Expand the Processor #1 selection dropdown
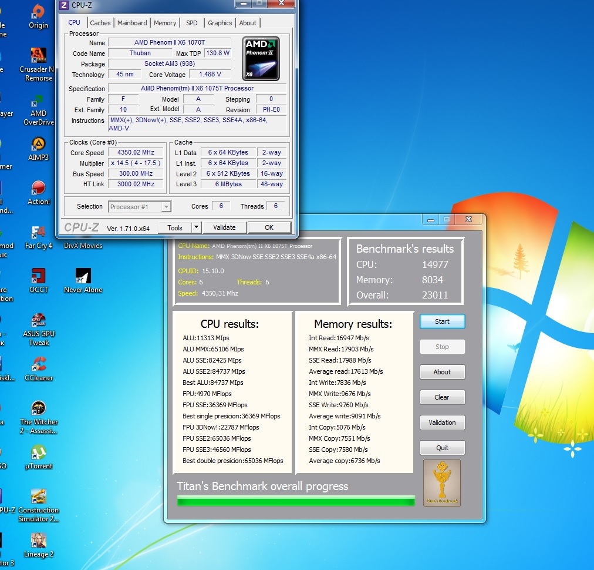 166,207
